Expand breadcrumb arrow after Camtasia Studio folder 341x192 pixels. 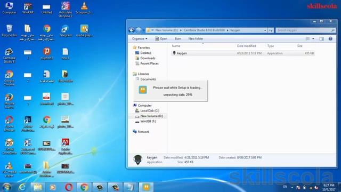[x=228, y=30]
